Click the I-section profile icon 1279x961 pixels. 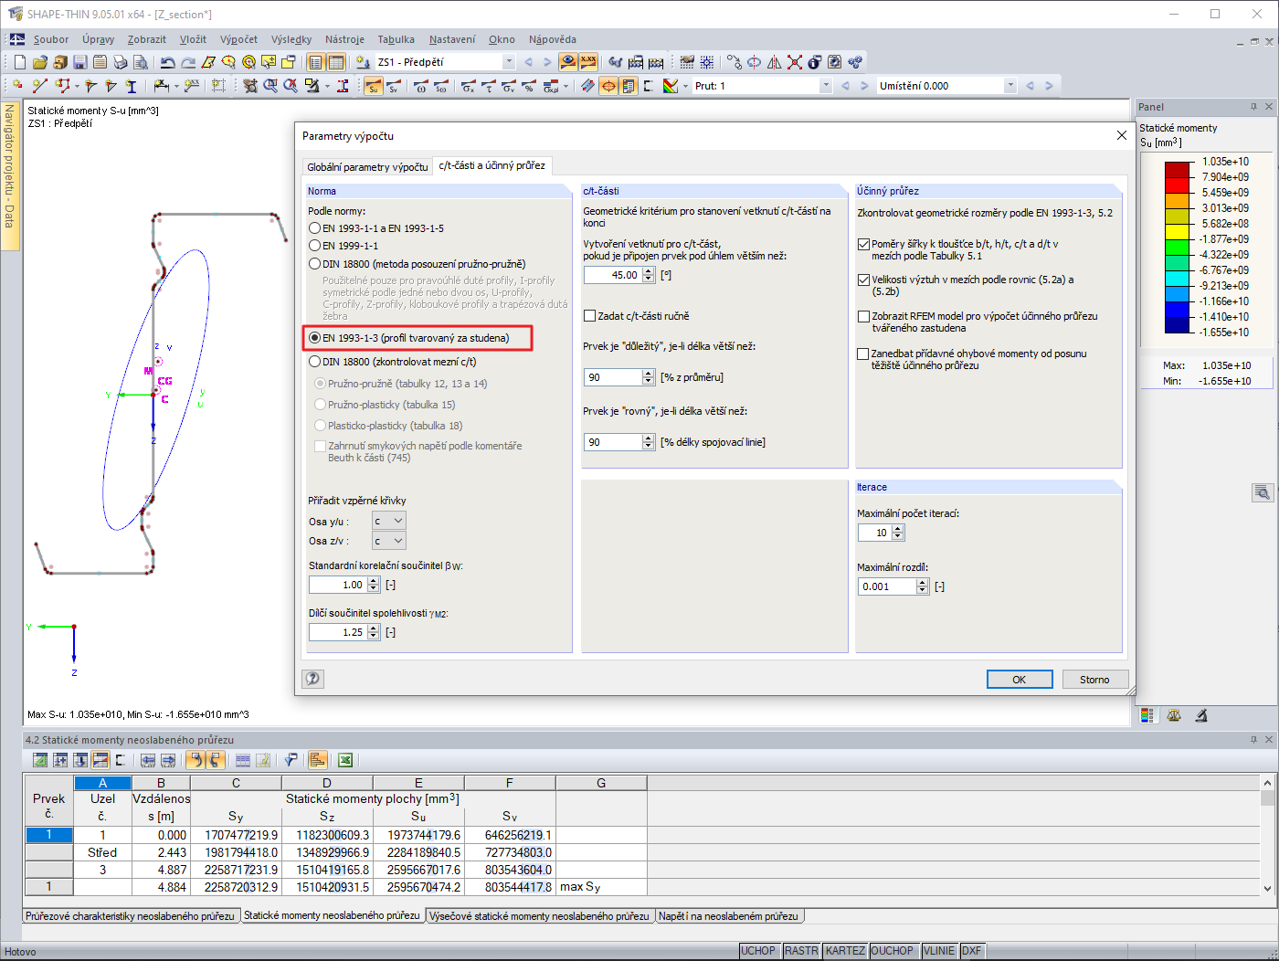[x=132, y=86]
